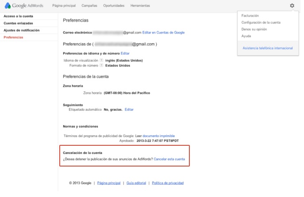The height and width of the screenshot is (197, 304).
Task: Open the Guía editorial footer link
Action: point(136,183)
